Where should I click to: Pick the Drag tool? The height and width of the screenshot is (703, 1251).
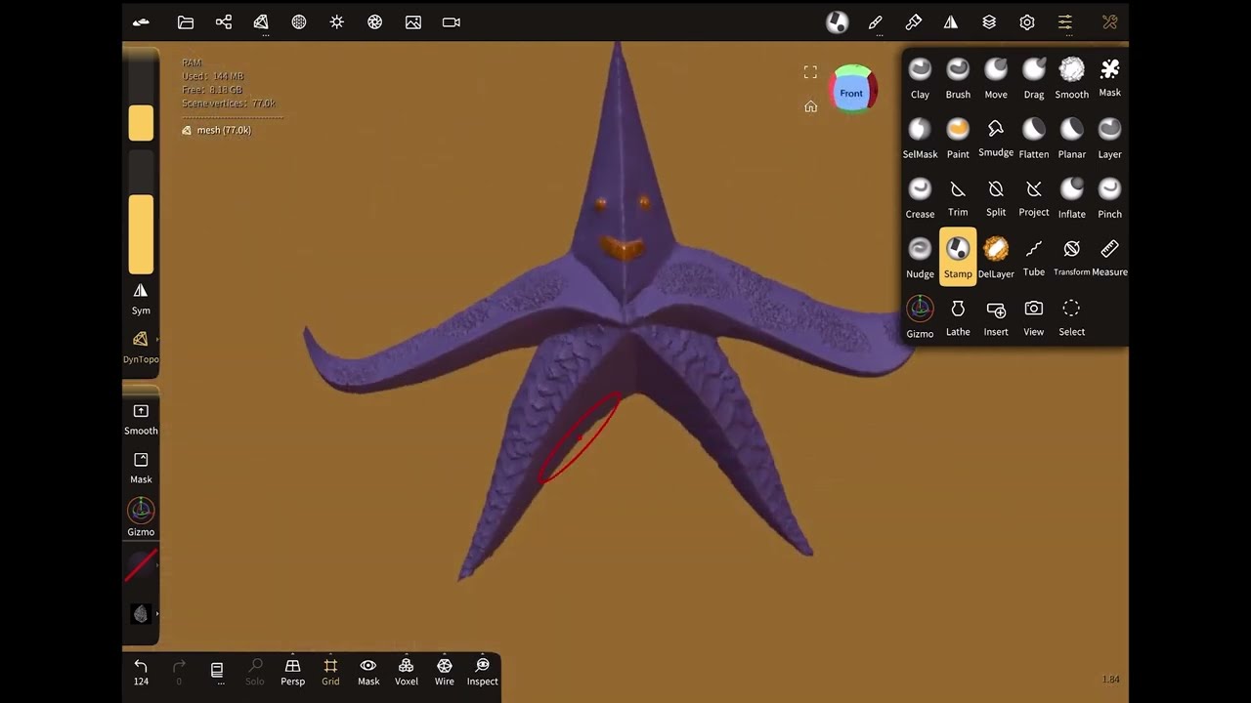click(x=1034, y=79)
